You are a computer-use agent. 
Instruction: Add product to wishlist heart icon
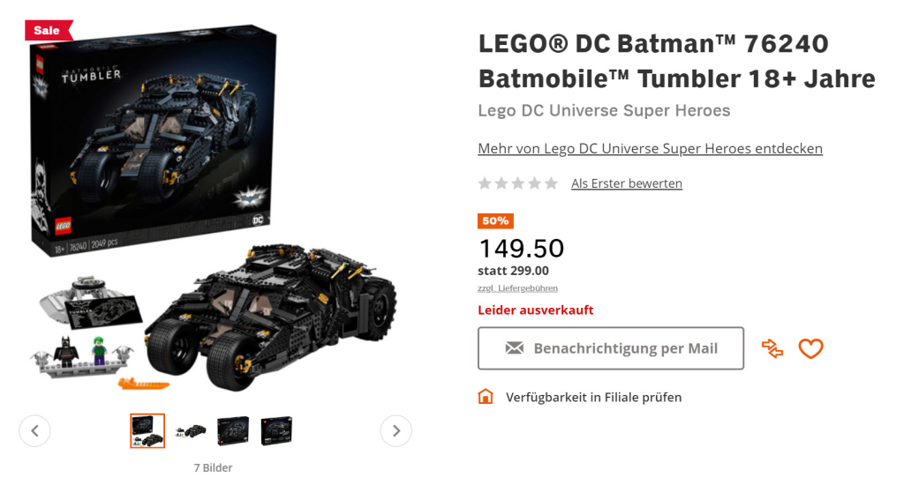click(x=810, y=349)
